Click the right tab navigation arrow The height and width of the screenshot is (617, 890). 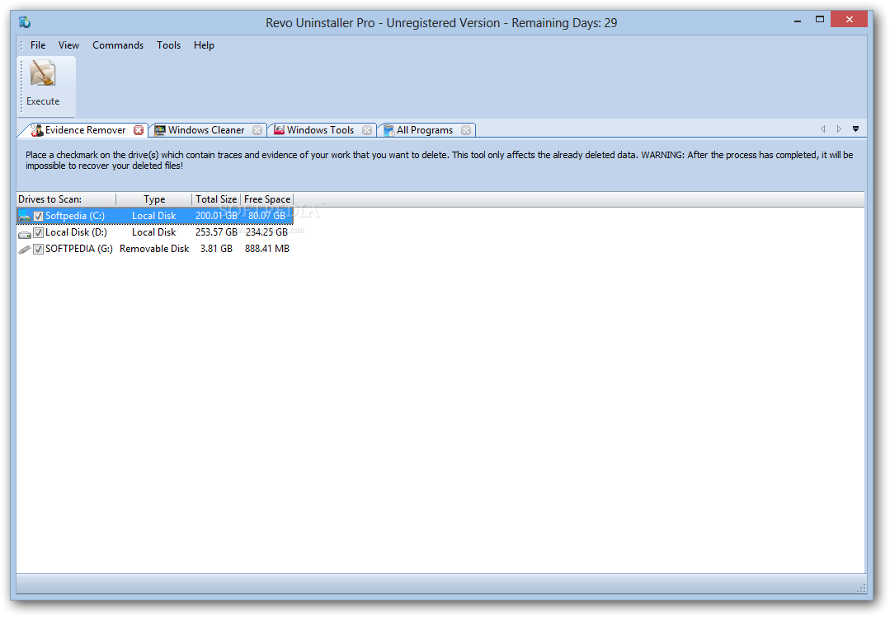pyautogui.click(x=839, y=129)
